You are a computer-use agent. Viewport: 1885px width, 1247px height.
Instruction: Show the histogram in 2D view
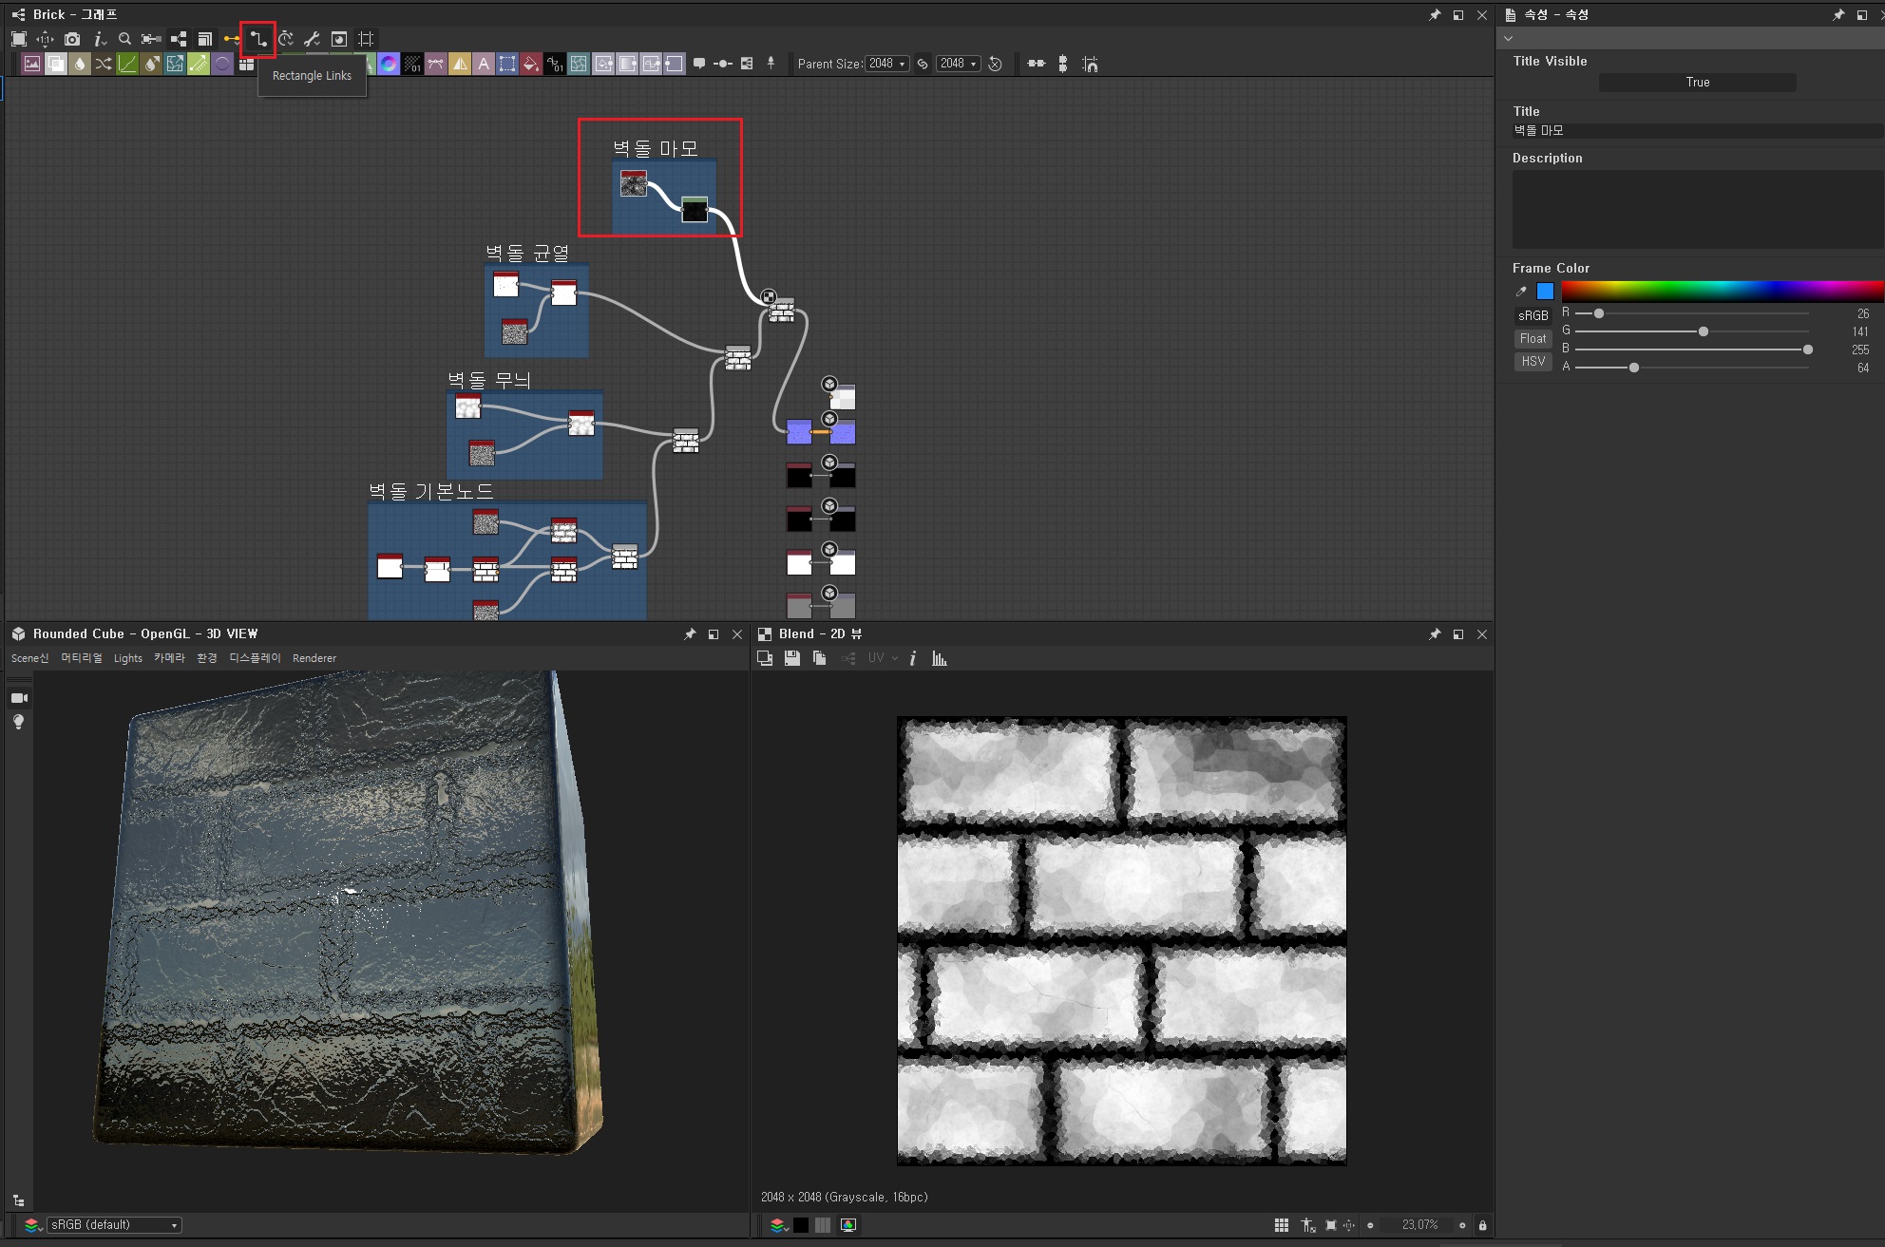point(940,658)
